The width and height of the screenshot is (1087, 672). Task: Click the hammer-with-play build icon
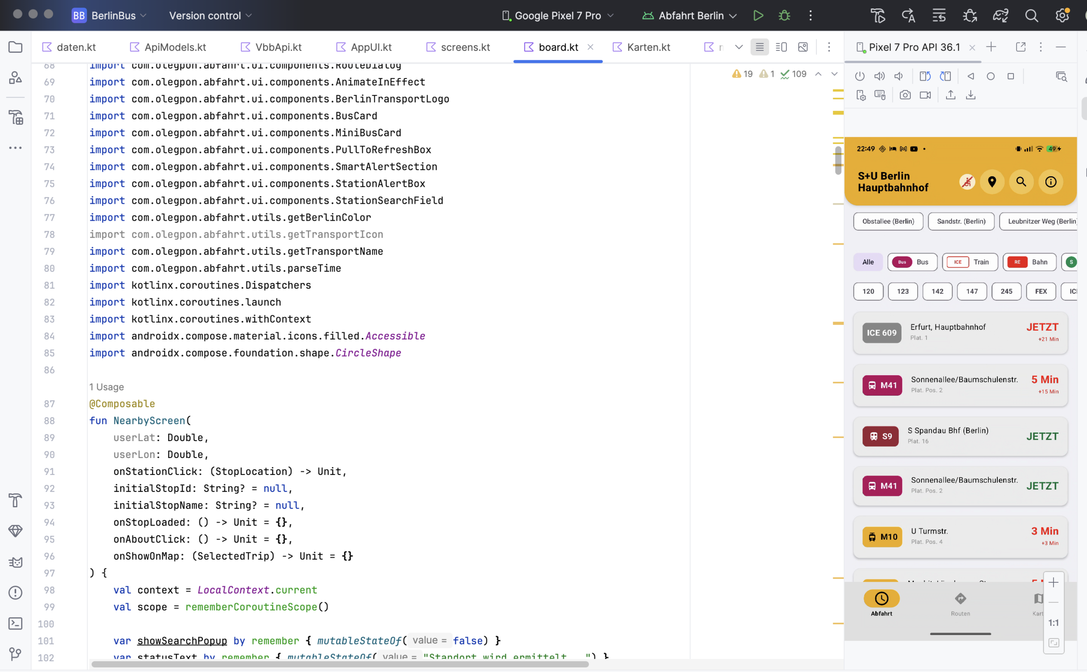(x=878, y=16)
